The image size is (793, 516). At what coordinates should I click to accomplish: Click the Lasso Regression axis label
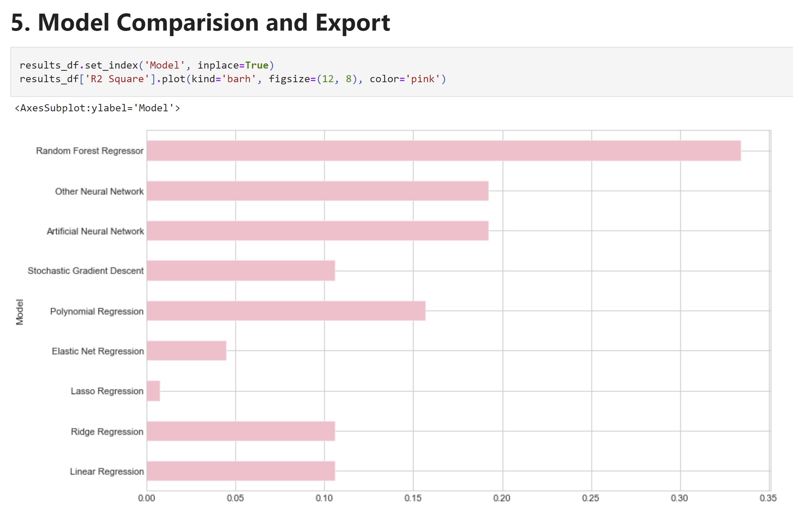(107, 391)
